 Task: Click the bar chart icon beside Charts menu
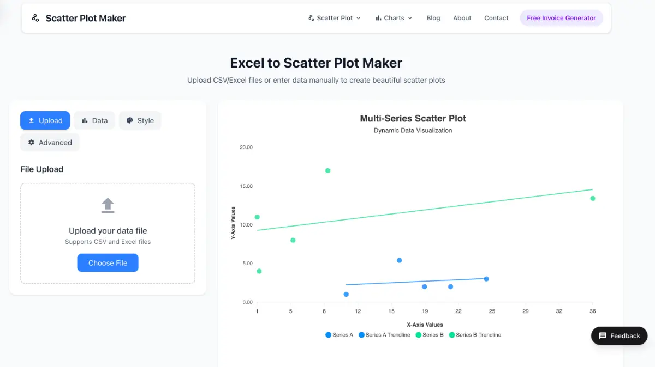(378, 18)
